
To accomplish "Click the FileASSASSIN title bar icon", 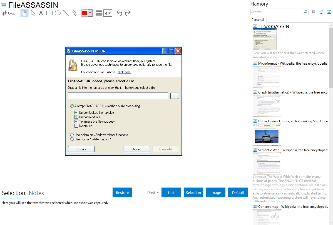I will point(69,51).
